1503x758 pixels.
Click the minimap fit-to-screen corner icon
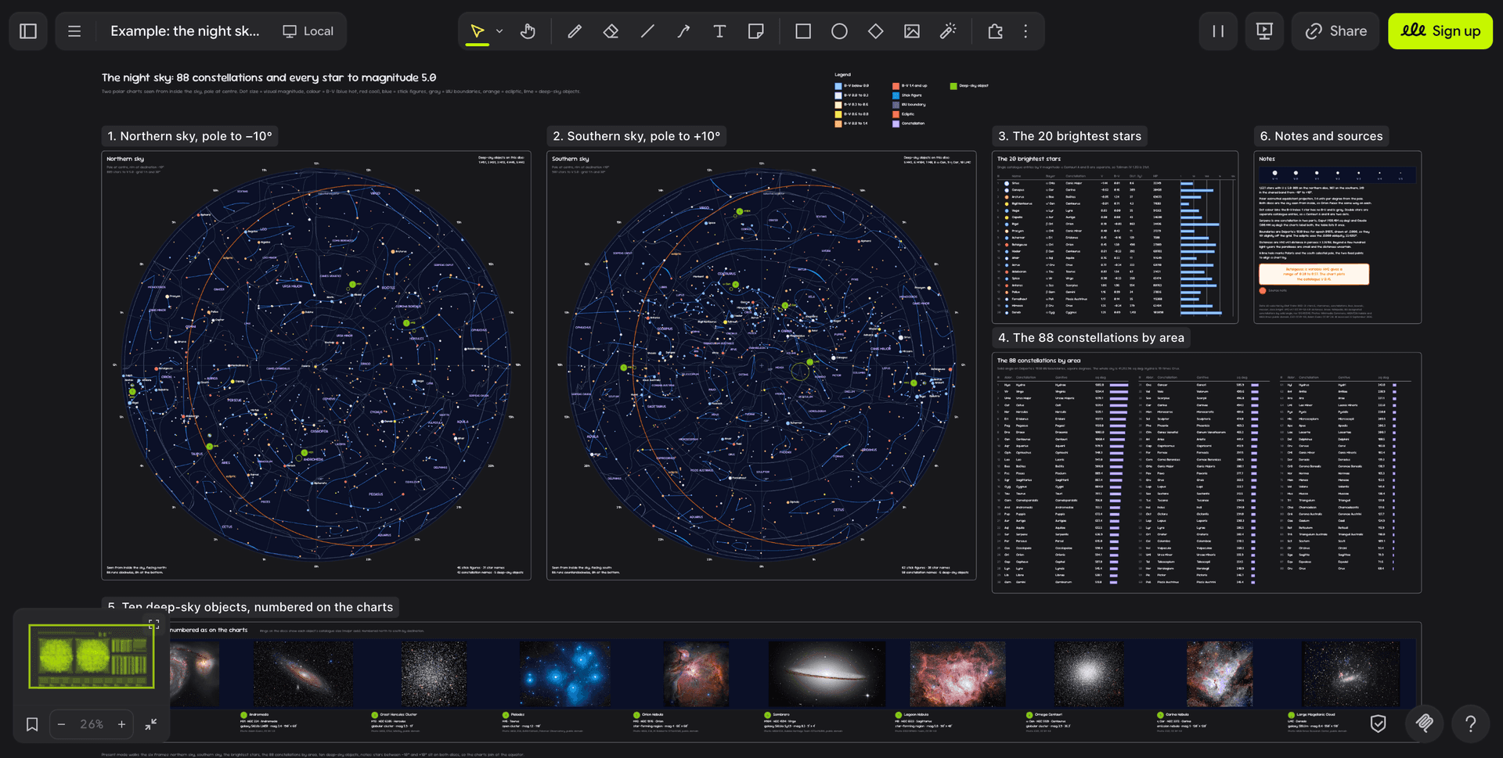(154, 623)
